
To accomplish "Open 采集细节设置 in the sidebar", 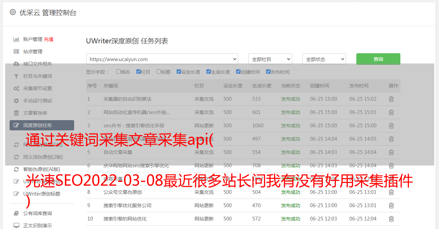I will [38, 88].
